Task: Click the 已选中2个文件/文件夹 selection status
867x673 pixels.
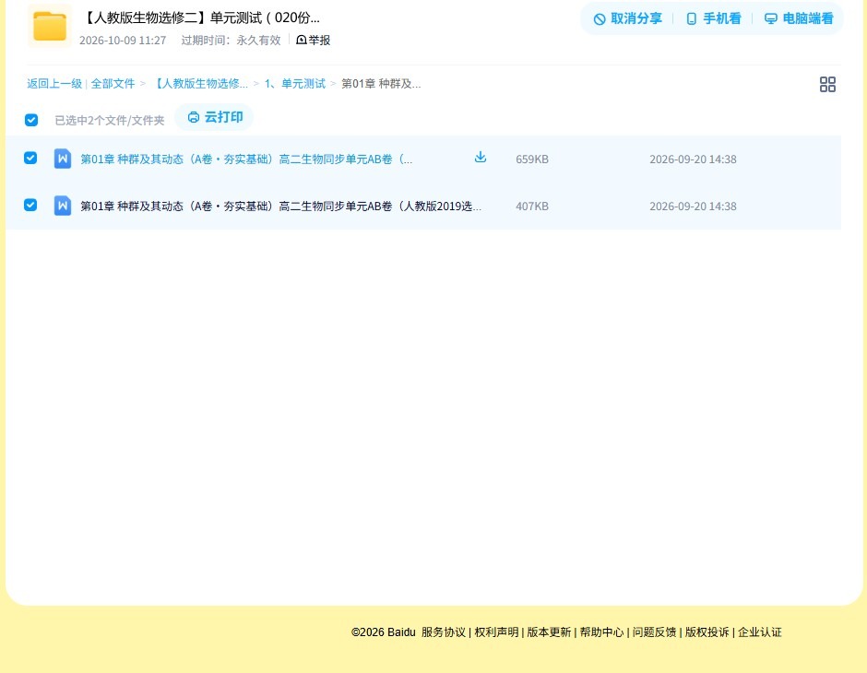Action: point(110,121)
